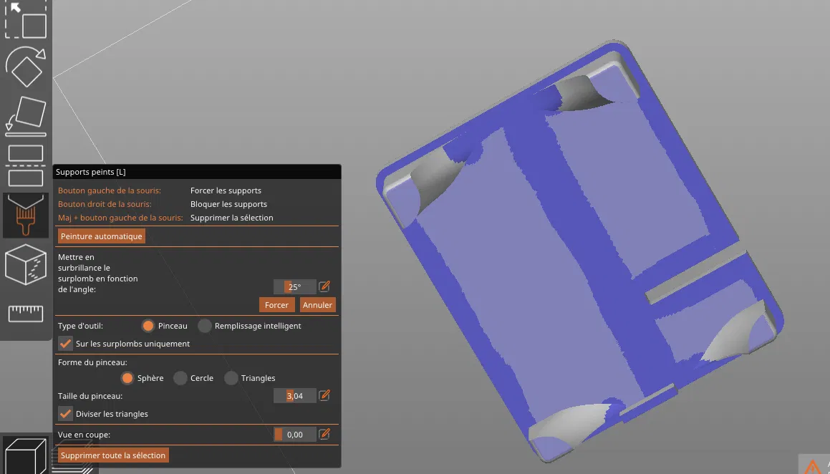Click the Bouton gauche de la souris label
Viewport: 830px width, 474px height.
(x=110, y=190)
